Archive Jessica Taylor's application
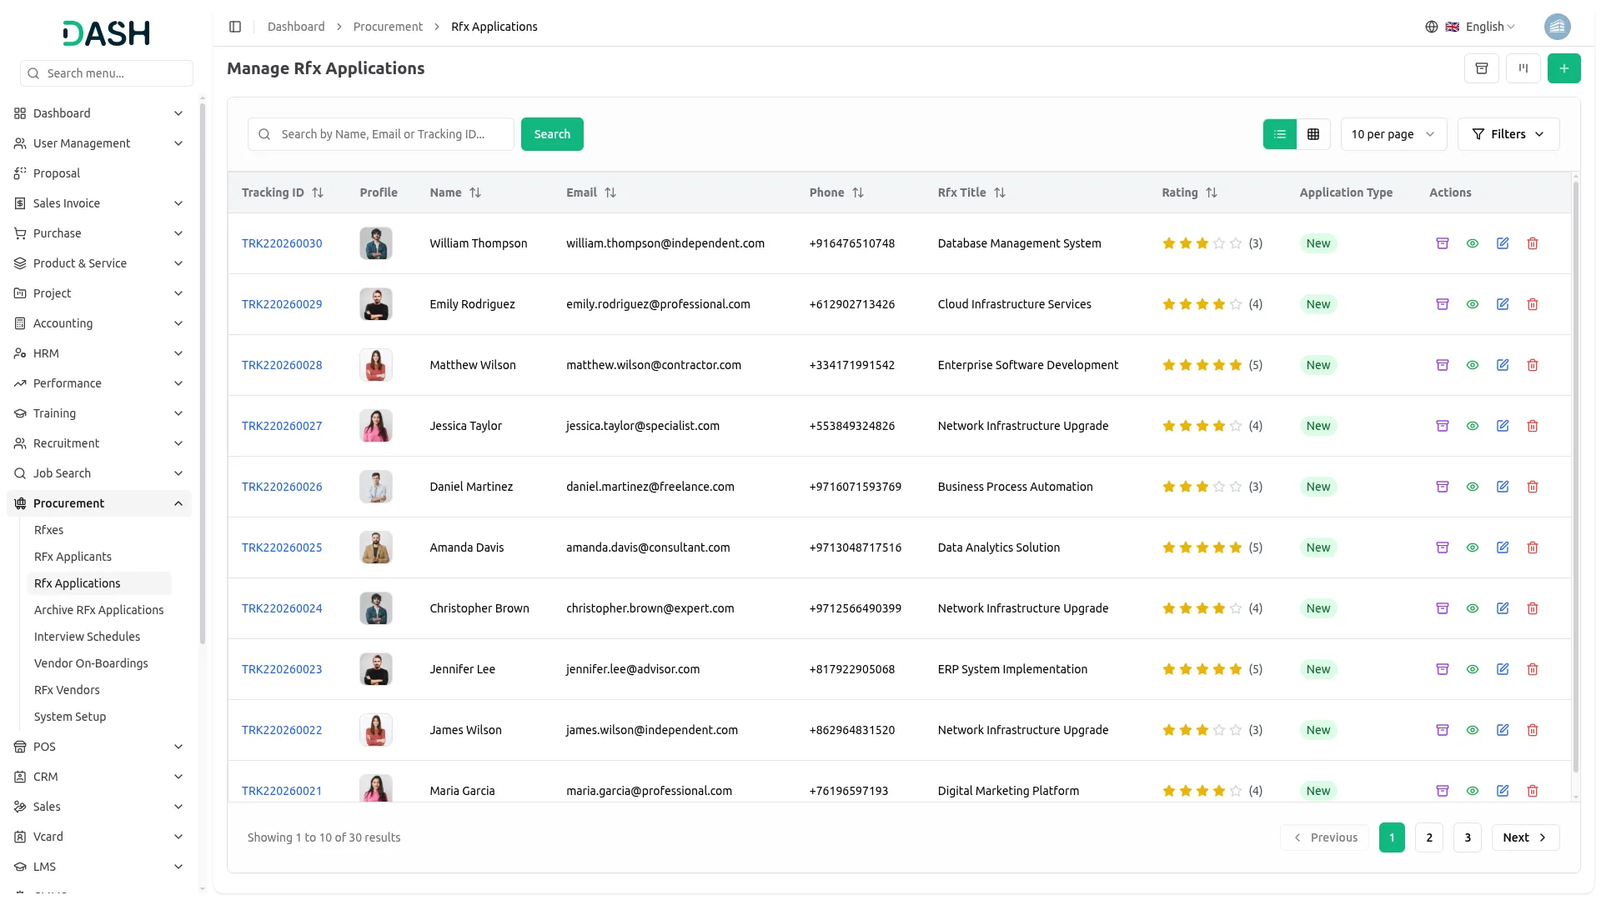The image size is (1601, 900). [x=1443, y=426]
